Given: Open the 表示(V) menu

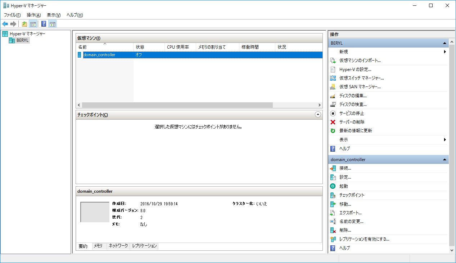Looking at the screenshot, I should coord(54,15).
